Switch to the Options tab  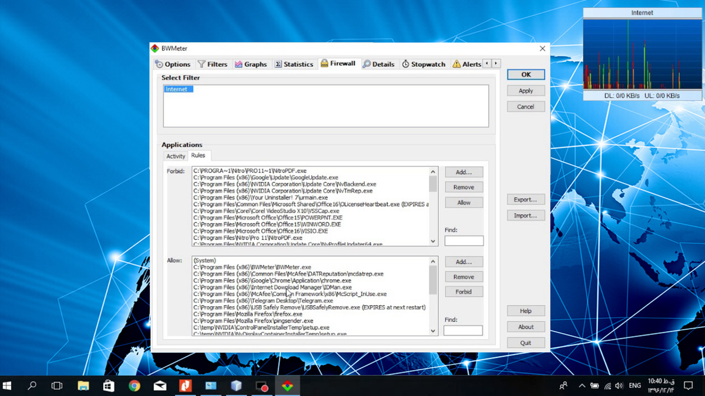pos(173,64)
